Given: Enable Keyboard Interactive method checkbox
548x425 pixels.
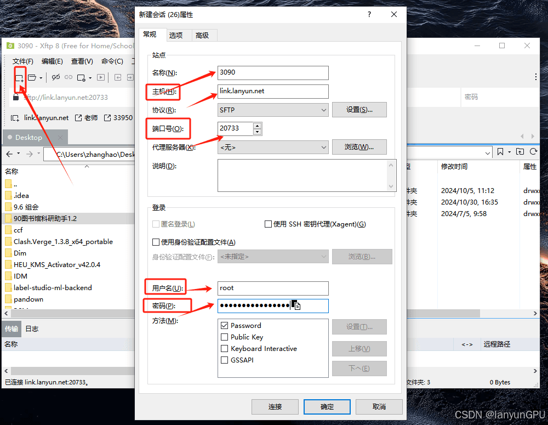Looking at the screenshot, I should coord(224,349).
